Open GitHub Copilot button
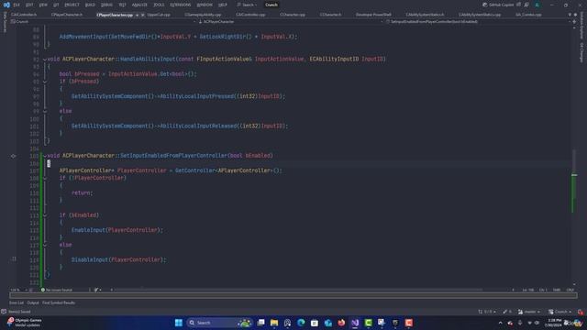This screenshot has height=330, width=587. (x=498, y=5)
